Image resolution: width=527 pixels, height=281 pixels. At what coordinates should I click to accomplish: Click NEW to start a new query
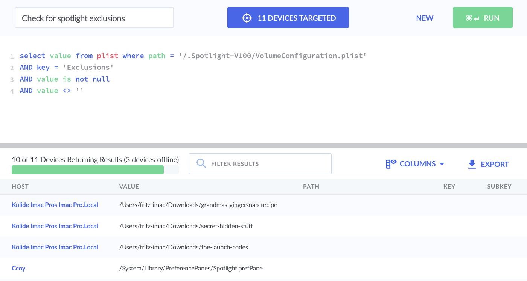425,18
